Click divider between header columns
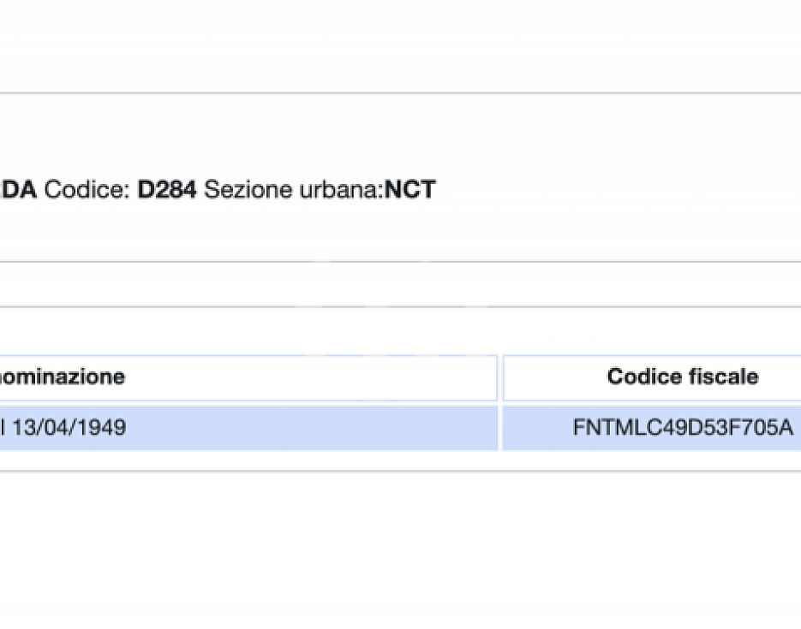The height and width of the screenshot is (629, 801). [x=500, y=377]
